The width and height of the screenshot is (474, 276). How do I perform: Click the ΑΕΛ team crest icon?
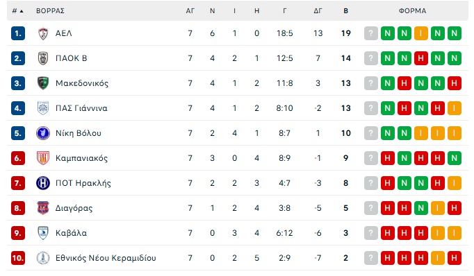43,33
